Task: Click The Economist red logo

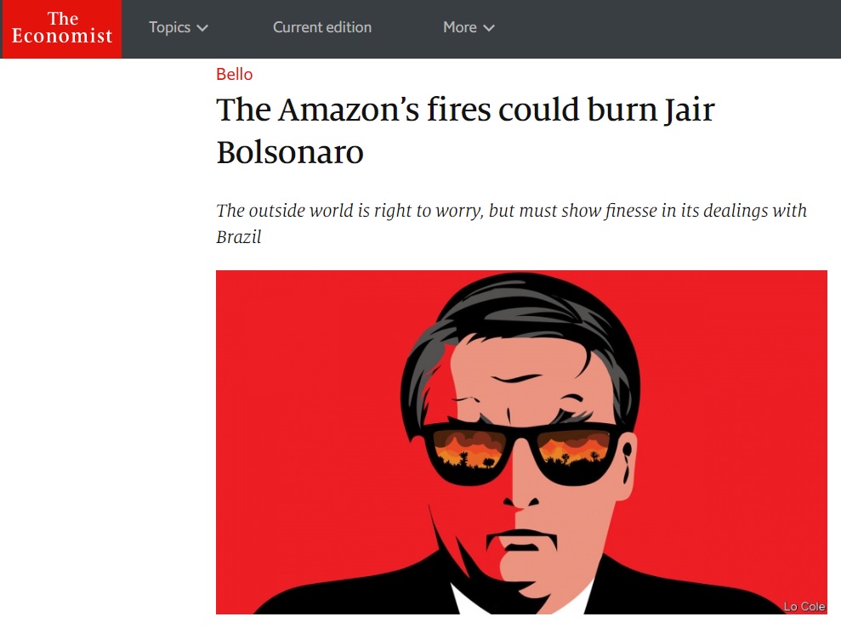Action: [x=62, y=28]
